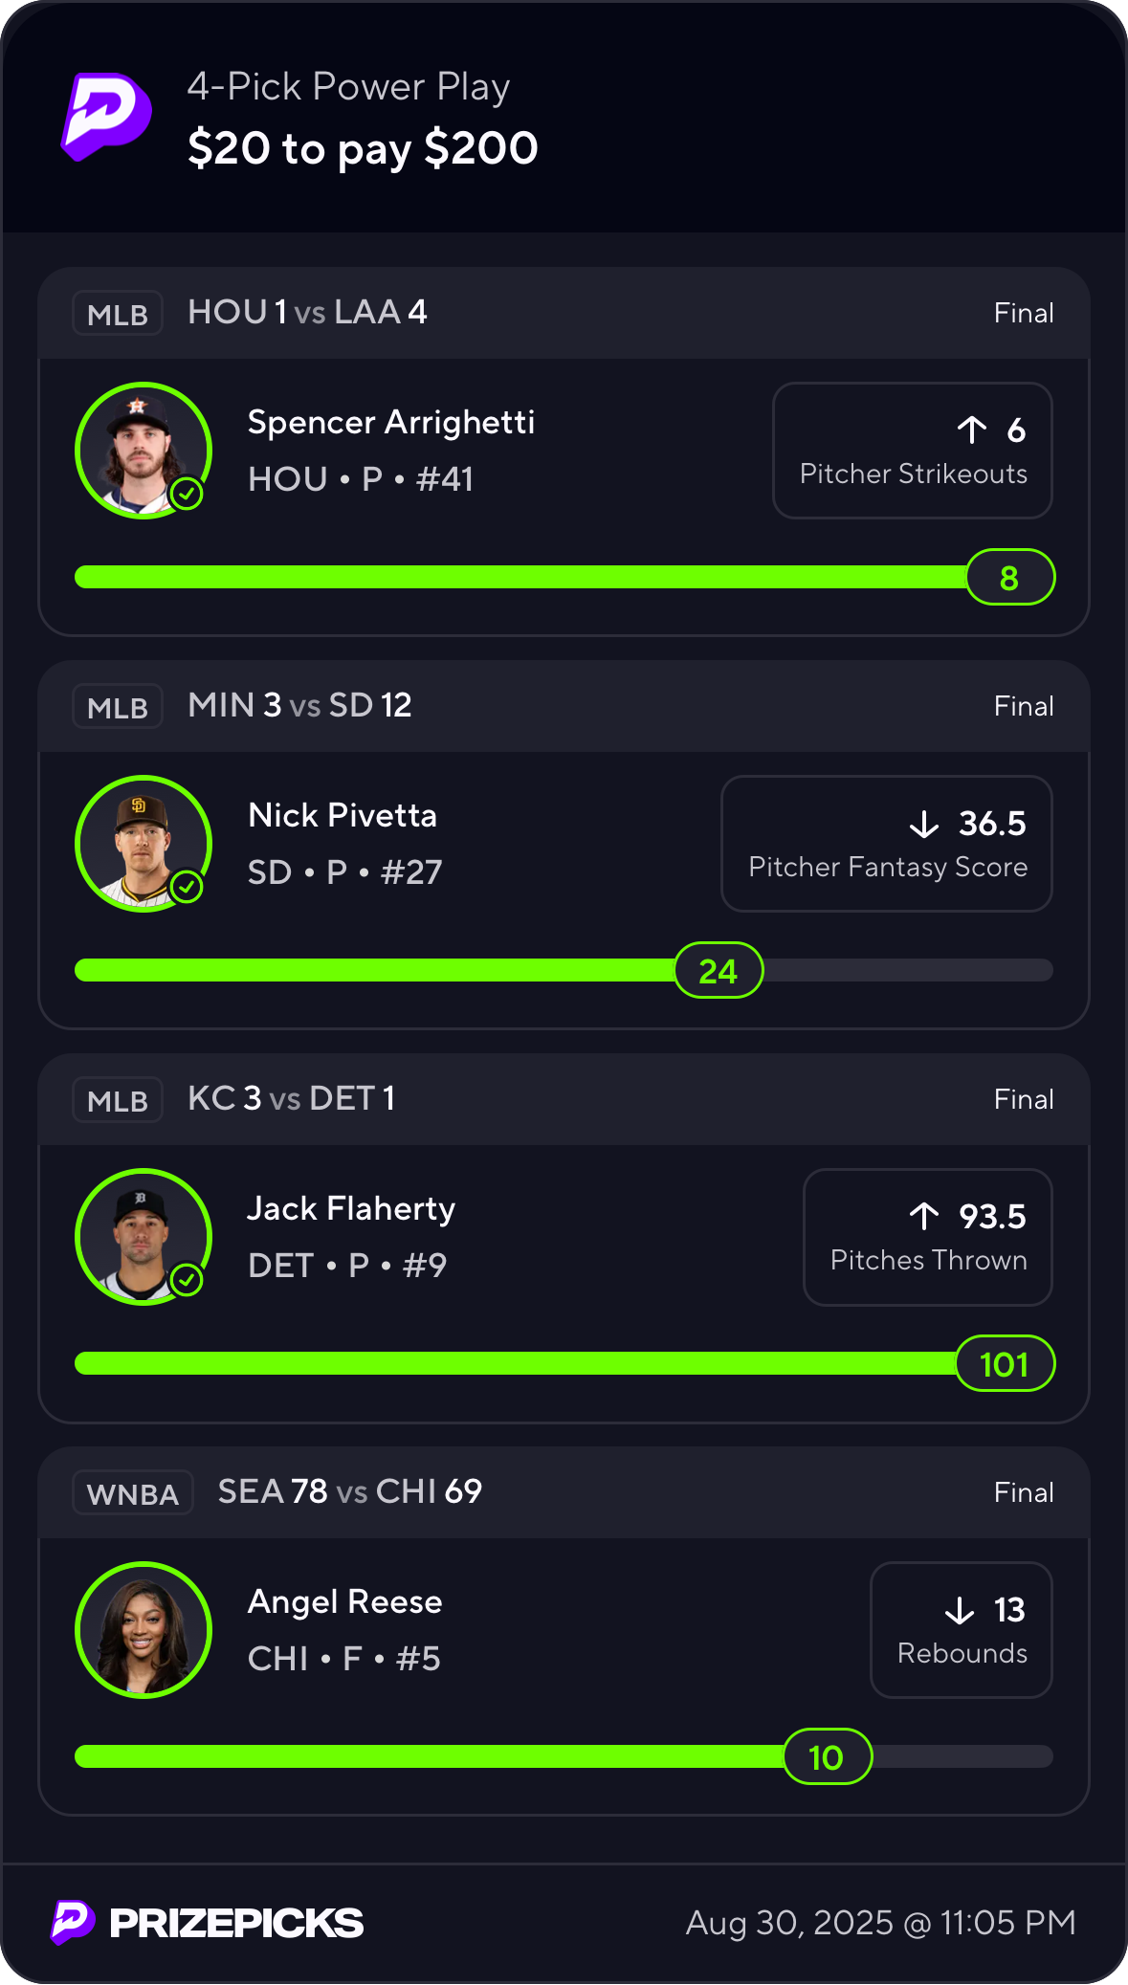Click the up arrow beside 93.5

(x=923, y=1217)
